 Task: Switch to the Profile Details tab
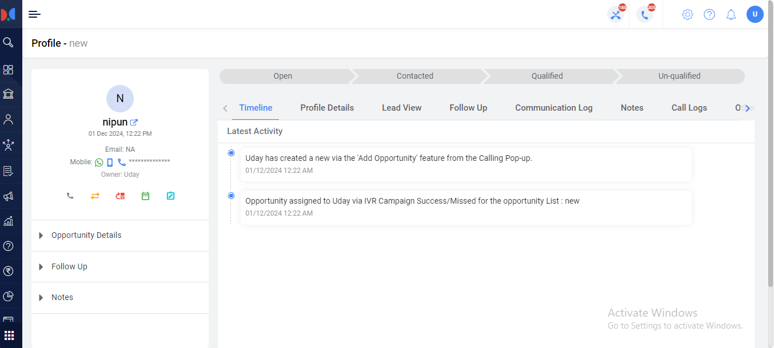(327, 108)
